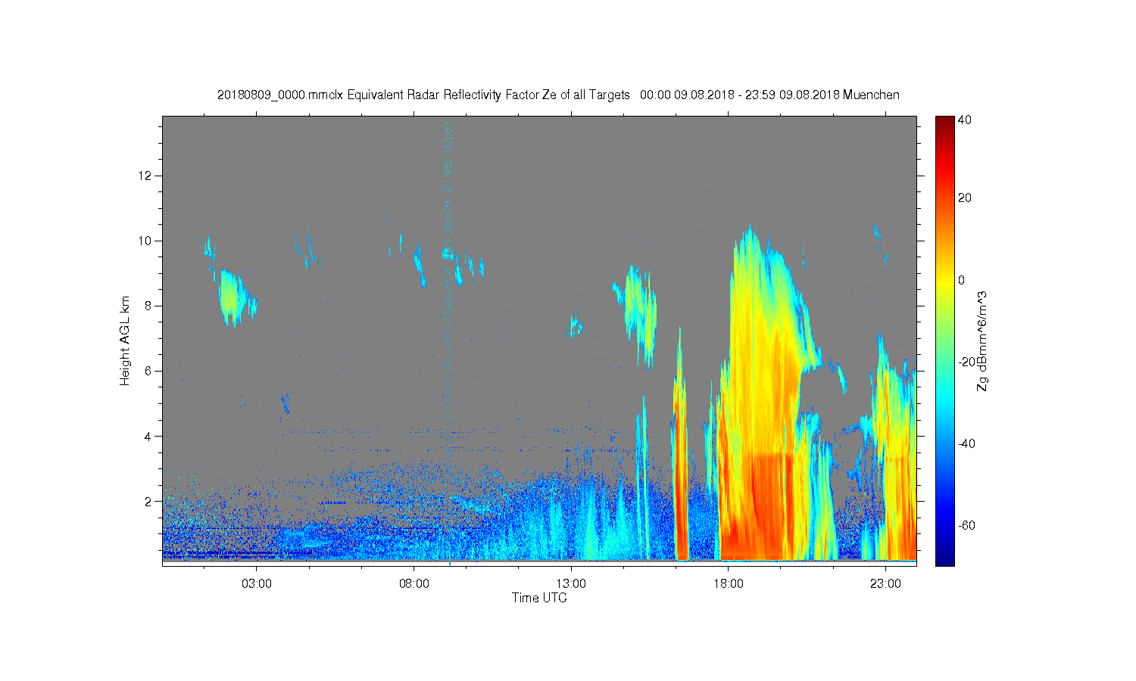Viewport: 1136px width, 681px height.
Task: Click the 08:00 time tick label
Action: click(414, 584)
